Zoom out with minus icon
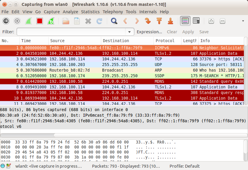This screenshot has height=170, width=248. 222,21
